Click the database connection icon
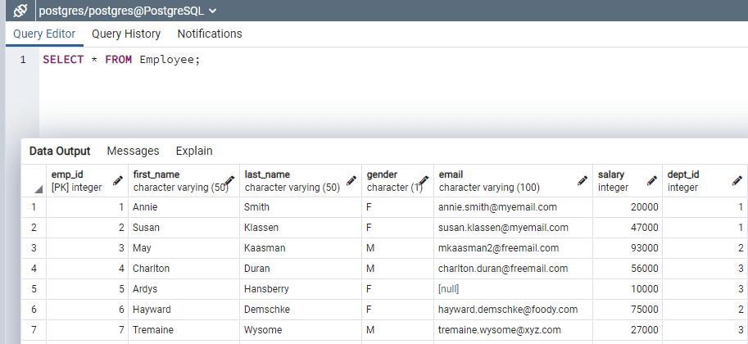 [20, 11]
